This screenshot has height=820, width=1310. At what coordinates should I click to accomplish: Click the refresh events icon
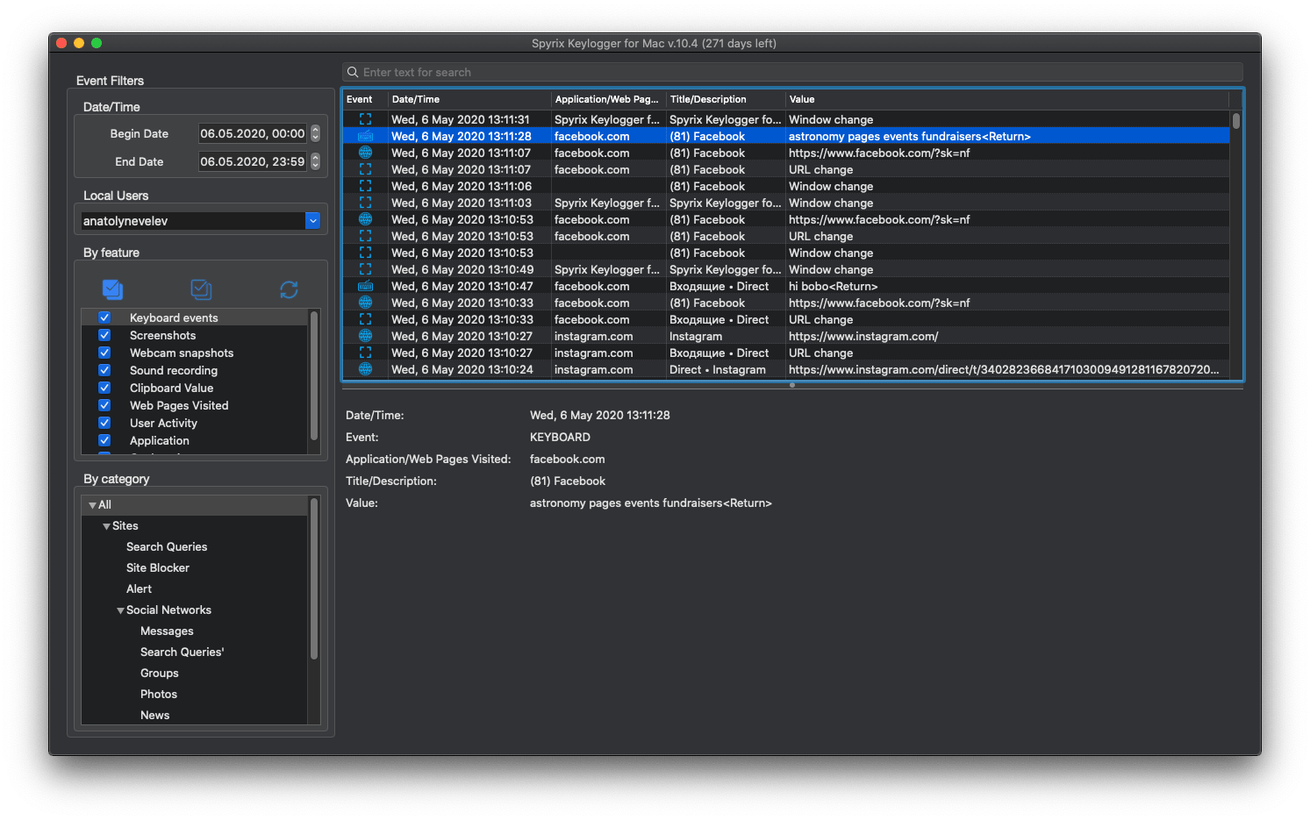click(x=289, y=289)
